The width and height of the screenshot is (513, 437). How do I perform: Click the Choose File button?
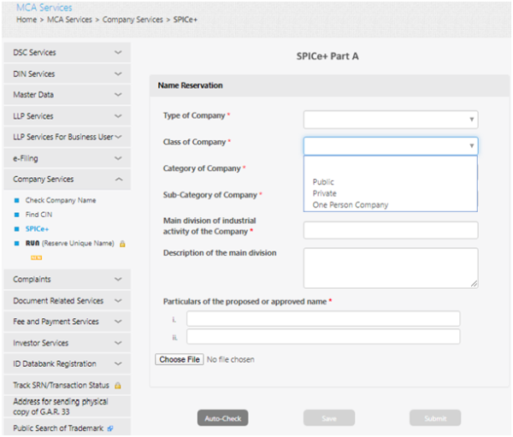point(180,359)
